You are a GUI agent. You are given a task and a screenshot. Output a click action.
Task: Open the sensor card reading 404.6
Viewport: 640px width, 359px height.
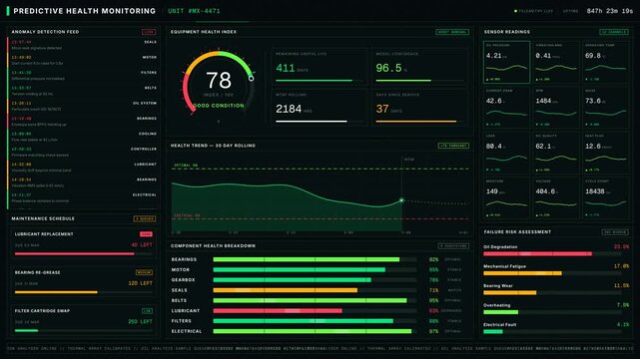coord(556,197)
